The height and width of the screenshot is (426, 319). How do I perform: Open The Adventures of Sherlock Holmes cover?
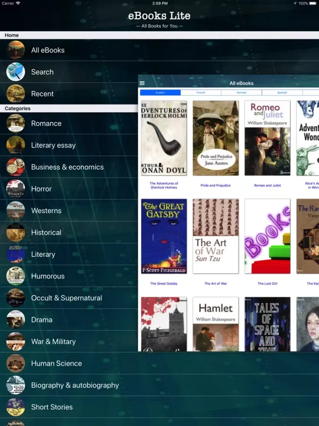click(164, 138)
